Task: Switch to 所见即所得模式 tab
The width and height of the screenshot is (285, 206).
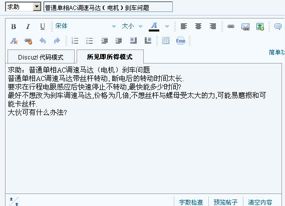Action: (x=110, y=56)
